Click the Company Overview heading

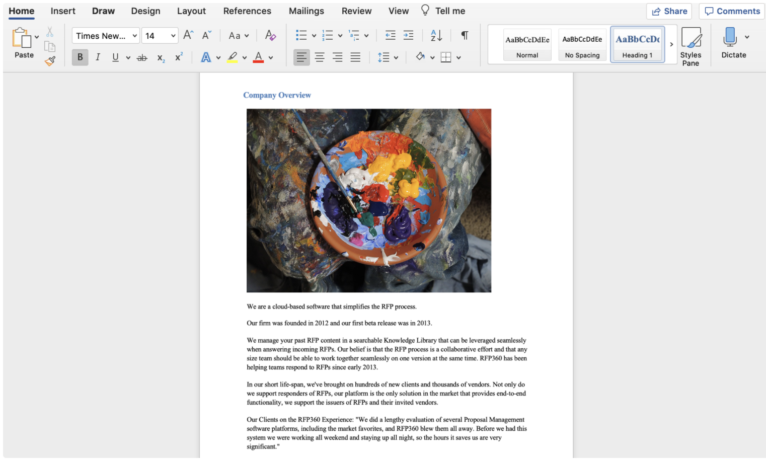[x=277, y=95]
